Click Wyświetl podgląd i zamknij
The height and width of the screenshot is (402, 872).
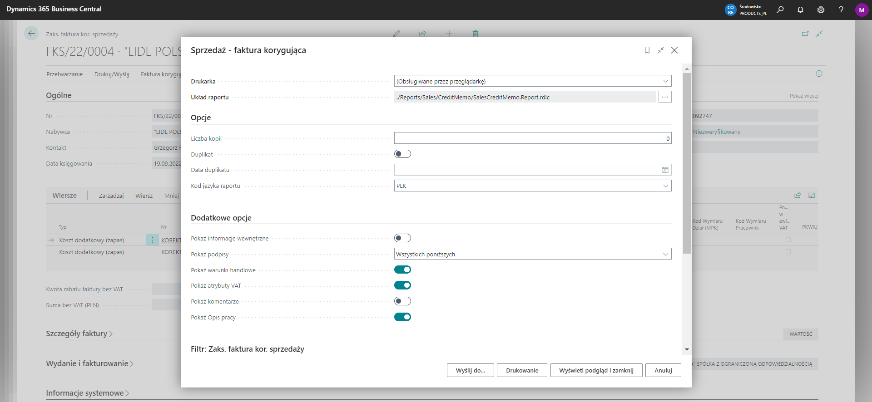coord(596,370)
